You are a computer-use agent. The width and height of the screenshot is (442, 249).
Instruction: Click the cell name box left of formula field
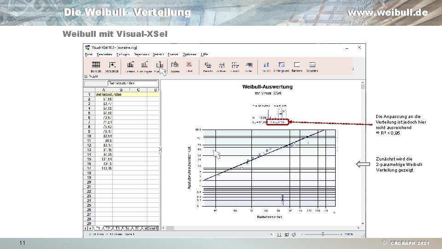point(96,83)
